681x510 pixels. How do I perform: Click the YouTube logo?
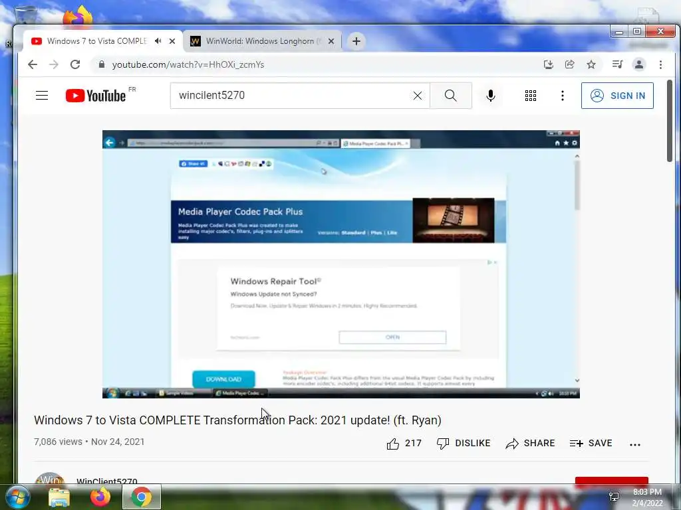[96, 96]
